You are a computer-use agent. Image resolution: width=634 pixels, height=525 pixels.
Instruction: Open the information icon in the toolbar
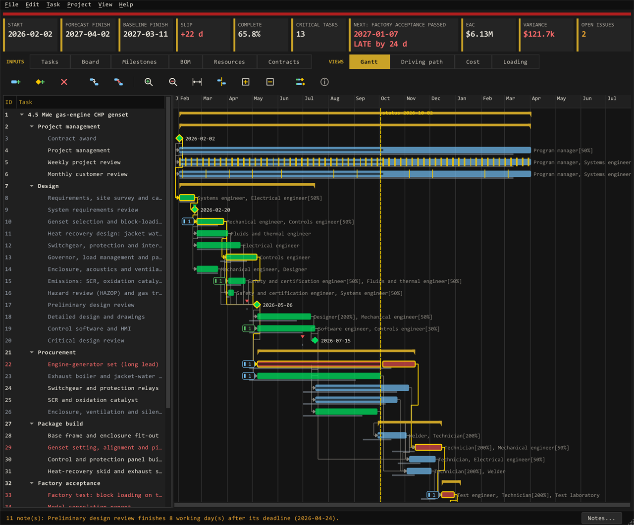[324, 82]
